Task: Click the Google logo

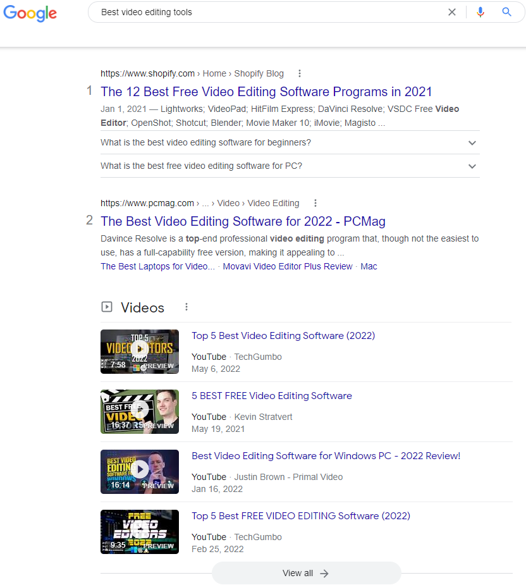Action: [x=30, y=13]
